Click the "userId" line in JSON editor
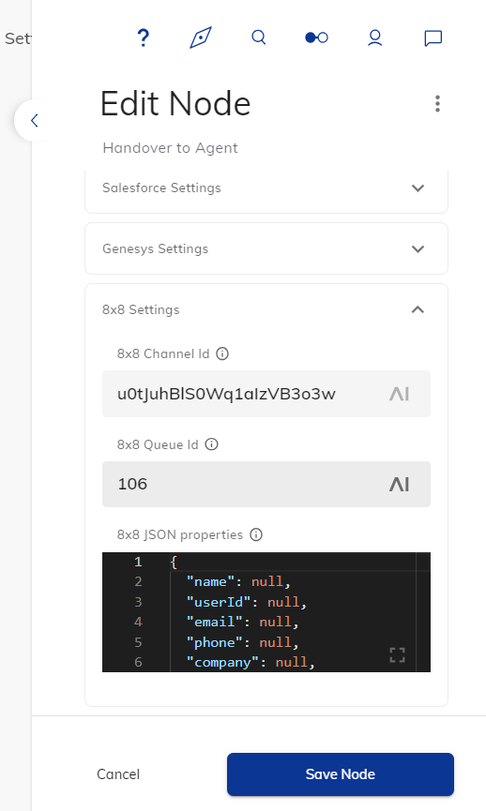The width and height of the screenshot is (486, 811). coord(247,602)
